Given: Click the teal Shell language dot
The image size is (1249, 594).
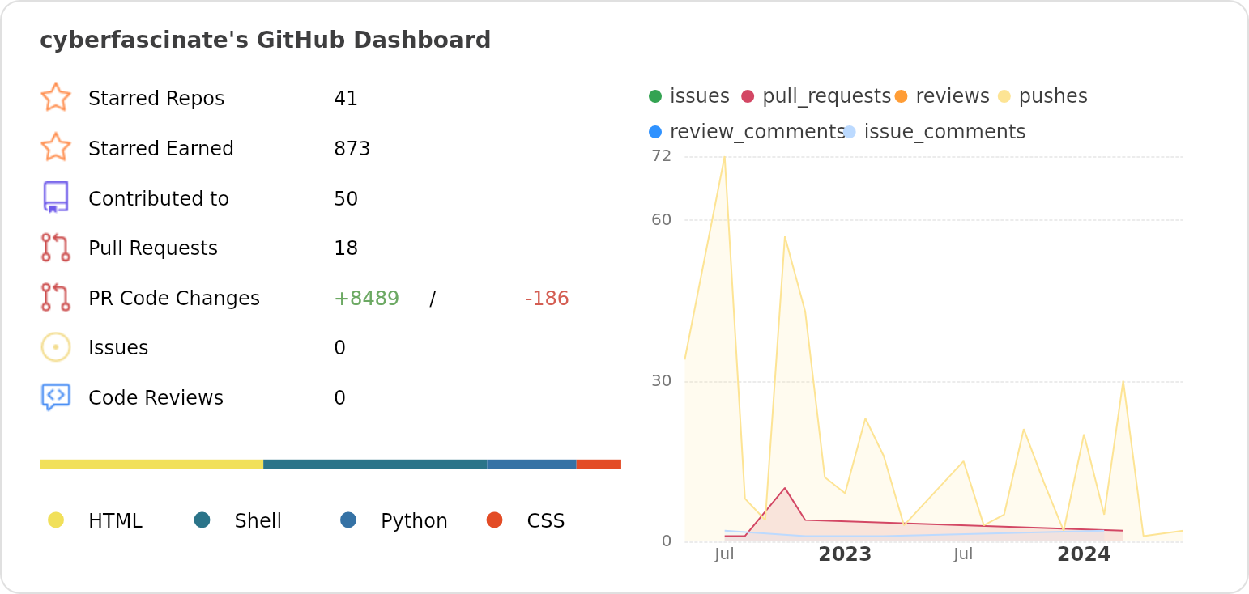Looking at the screenshot, I should tap(202, 520).
